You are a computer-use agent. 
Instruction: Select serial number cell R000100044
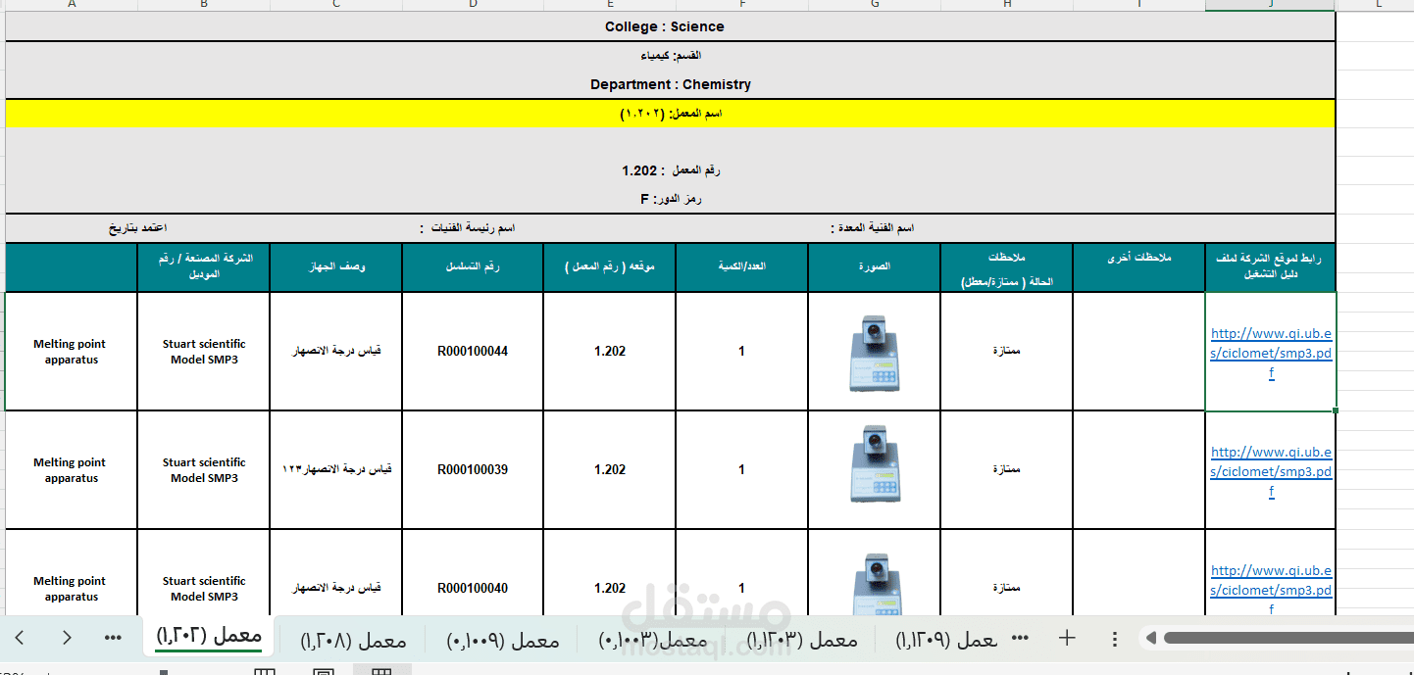[x=473, y=351]
